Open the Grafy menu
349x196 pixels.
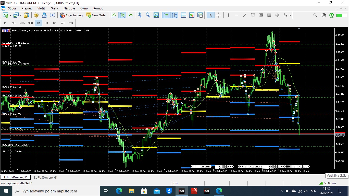point(54,8)
